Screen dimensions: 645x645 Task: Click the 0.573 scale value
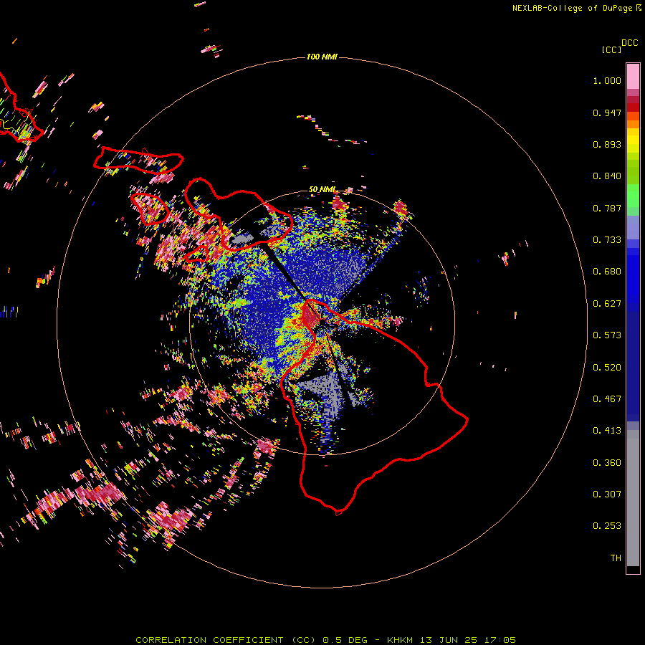[607, 335]
